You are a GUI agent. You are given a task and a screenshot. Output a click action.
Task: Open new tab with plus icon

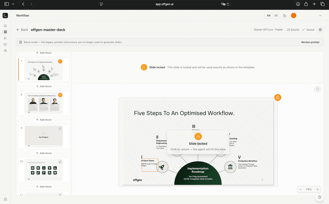(314, 4)
